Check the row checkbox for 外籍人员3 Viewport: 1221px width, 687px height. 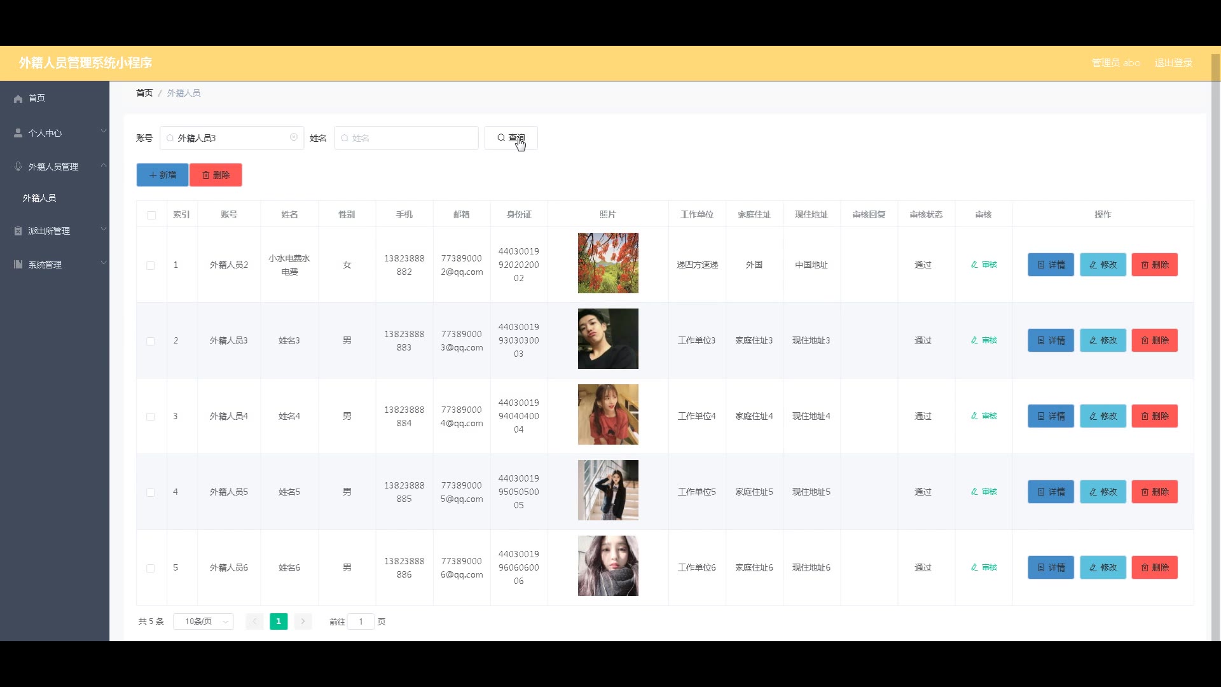(151, 341)
